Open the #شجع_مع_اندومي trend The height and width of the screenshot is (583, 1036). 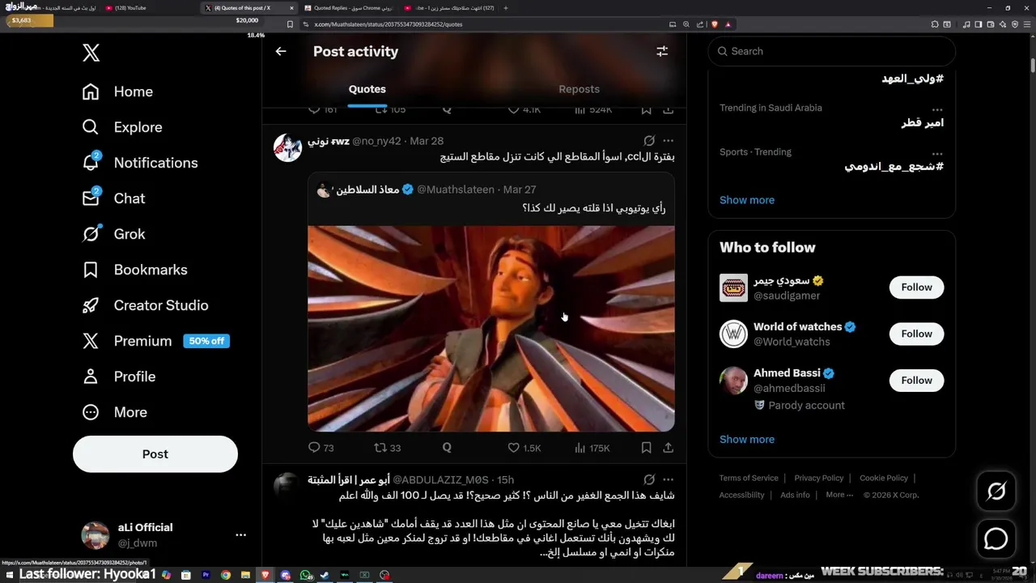coord(894,167)
